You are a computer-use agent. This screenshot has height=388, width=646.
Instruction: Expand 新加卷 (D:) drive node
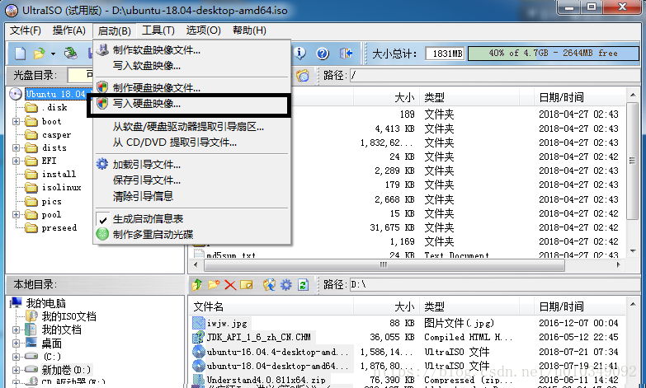[16, 370]
